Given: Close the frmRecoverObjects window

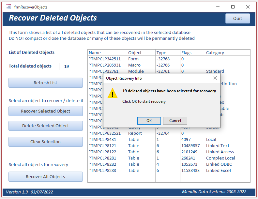Looking at the screenshot, I should coord(248,7).
